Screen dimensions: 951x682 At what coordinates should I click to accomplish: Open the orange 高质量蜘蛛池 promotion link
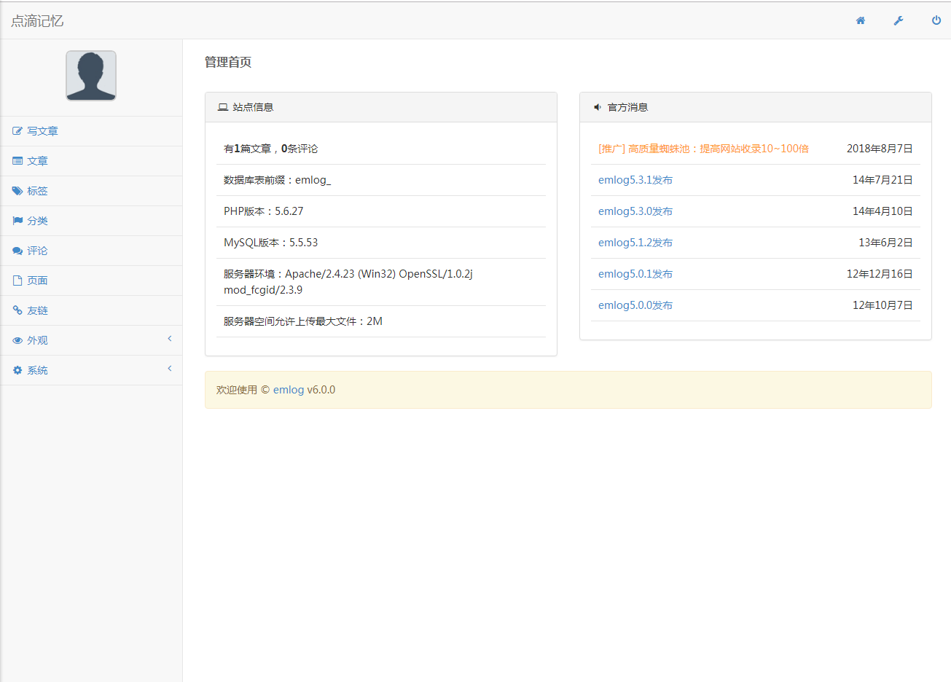[x=703, y=149]
